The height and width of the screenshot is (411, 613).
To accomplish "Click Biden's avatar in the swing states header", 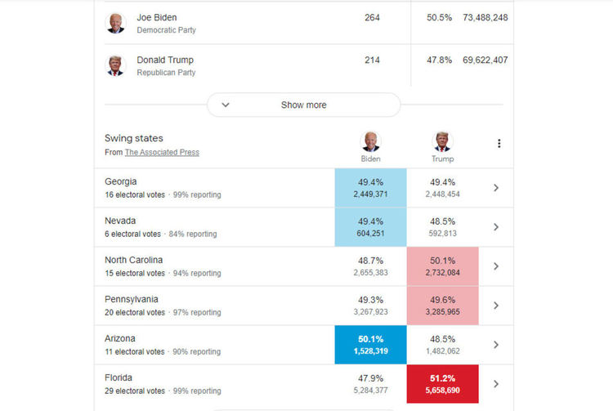I will [x=371, y=141].
